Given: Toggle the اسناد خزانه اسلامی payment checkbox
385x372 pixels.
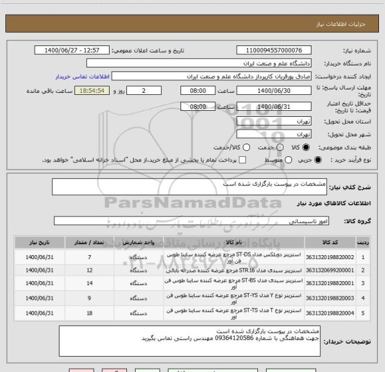Looking at the screenshot, I should (x=243, y=160).
